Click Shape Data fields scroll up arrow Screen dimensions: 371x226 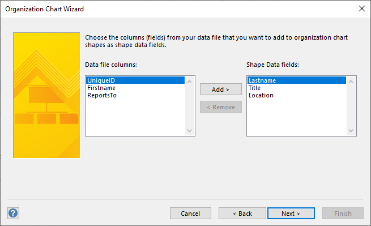tap(351, 82)
